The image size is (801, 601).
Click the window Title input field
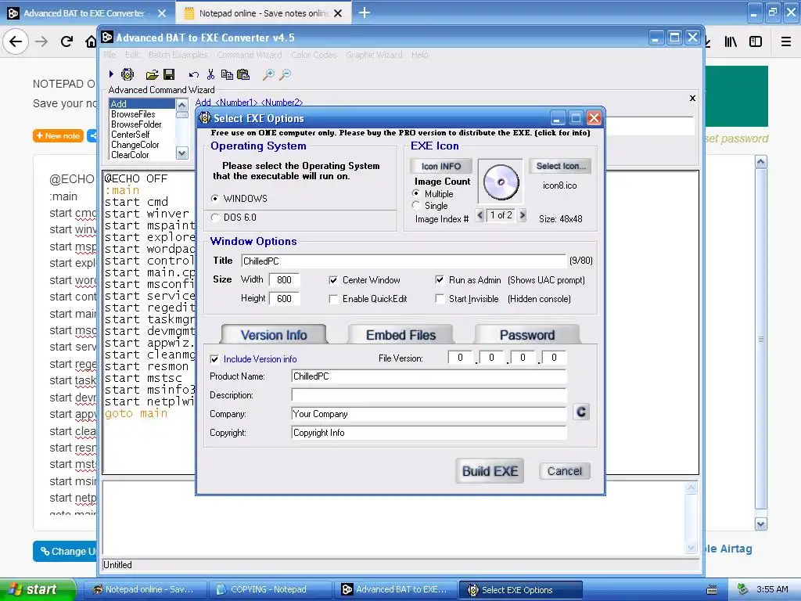click(x=404, y=261)
